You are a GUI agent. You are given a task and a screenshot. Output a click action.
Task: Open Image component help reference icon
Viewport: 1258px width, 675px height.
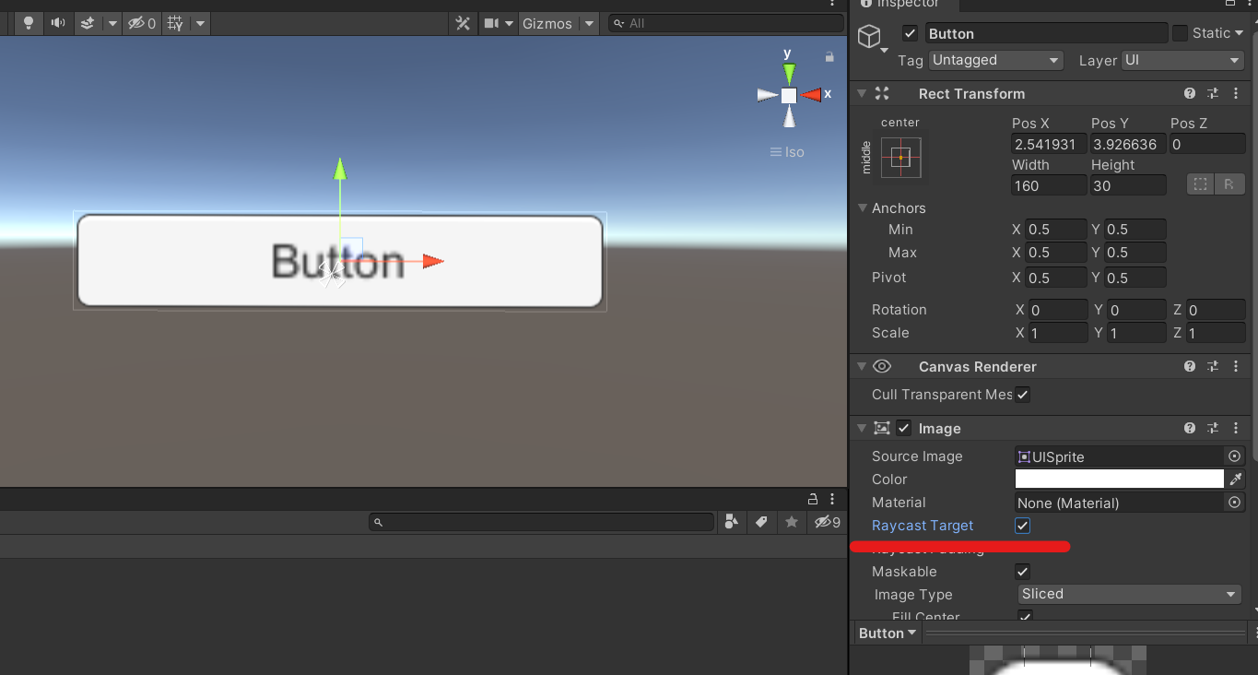click(1190, 428)
